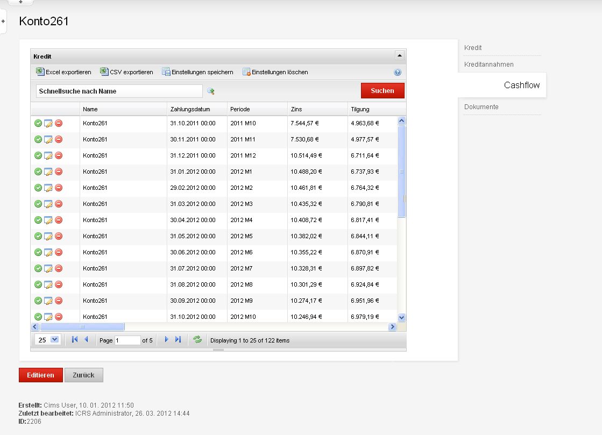Image resolution: width=602 pixels, height=435 pixels.
Task: Click Einstellungen speichern icon
Action: pos(166,72)
